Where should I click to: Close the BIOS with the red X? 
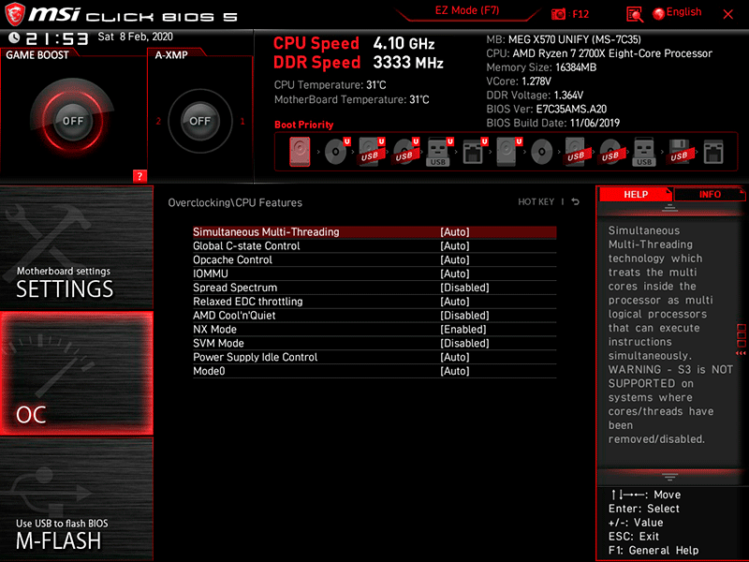(728, 14)
